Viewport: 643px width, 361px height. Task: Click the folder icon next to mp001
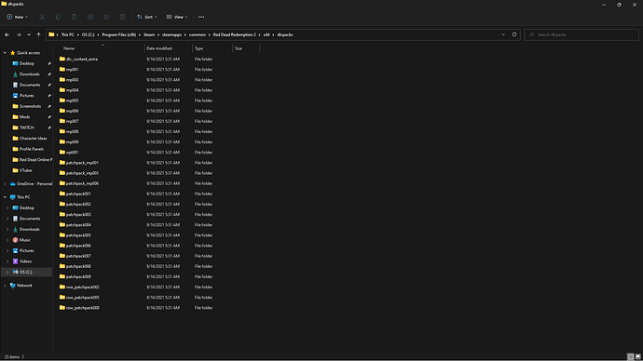[62, 69]
